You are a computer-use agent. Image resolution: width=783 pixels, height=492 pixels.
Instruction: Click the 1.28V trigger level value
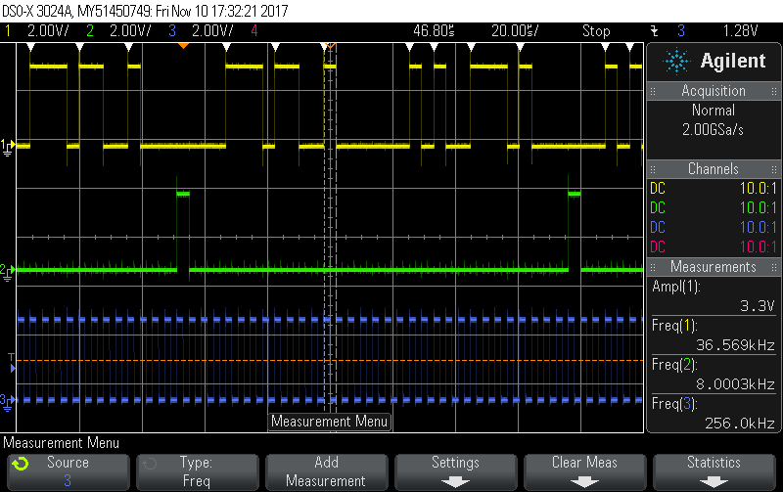click(740, 31)
